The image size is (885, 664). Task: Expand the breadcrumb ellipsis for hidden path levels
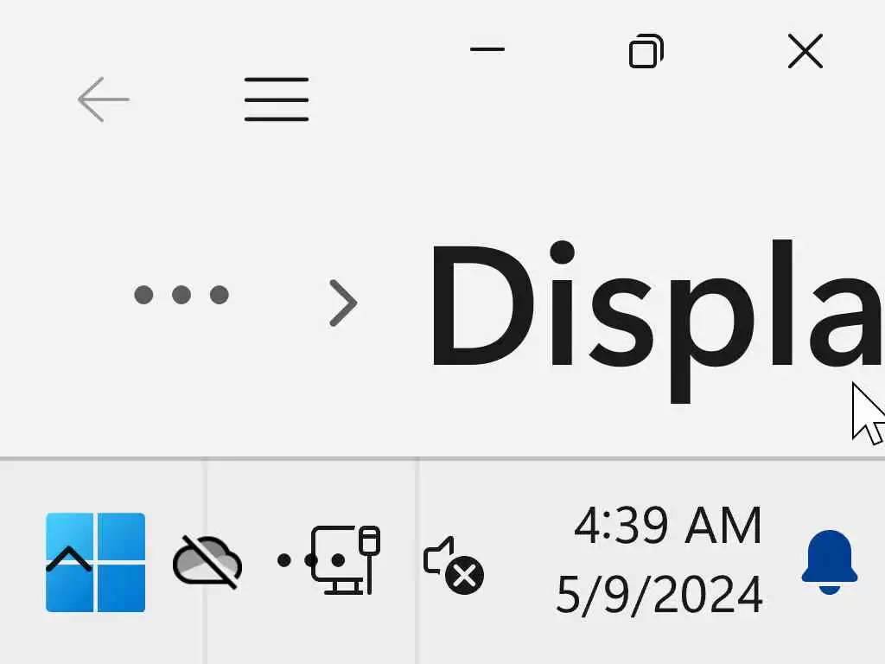pos(181,294)
